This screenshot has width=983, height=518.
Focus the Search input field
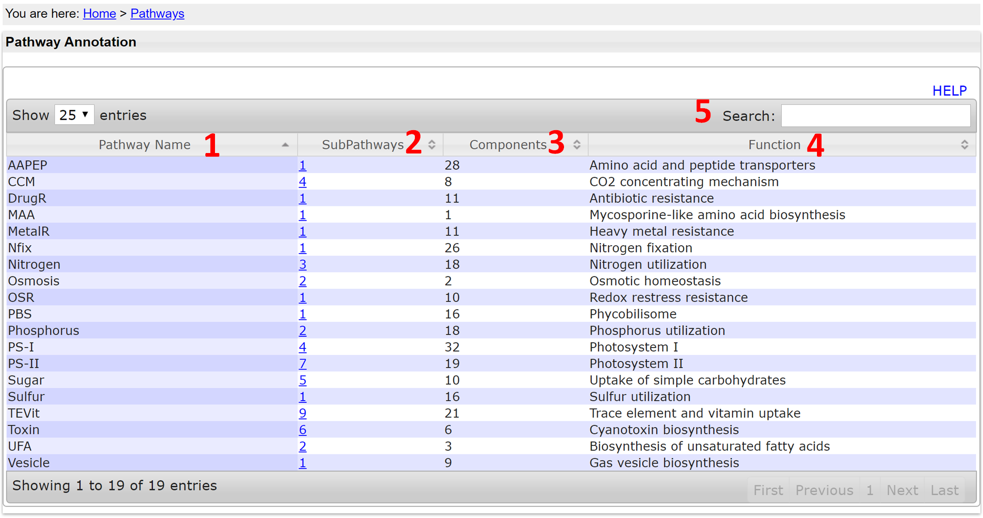click(x=876, y=116)
